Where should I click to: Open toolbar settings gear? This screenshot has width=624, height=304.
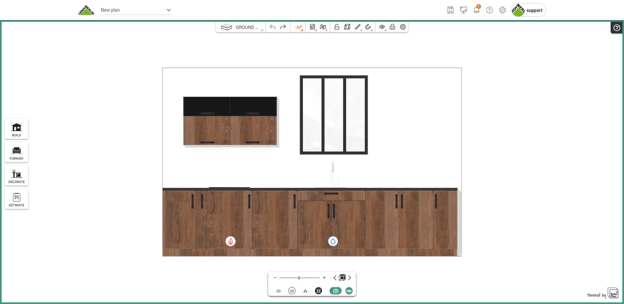coord(403,27)
